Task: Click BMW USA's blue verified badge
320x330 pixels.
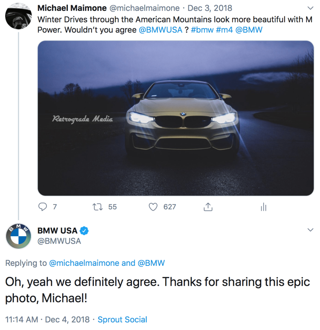Action: [x=85, y=231]
